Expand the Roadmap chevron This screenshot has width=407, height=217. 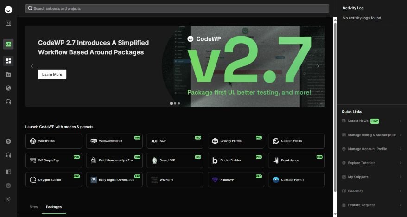pos(401,191)
